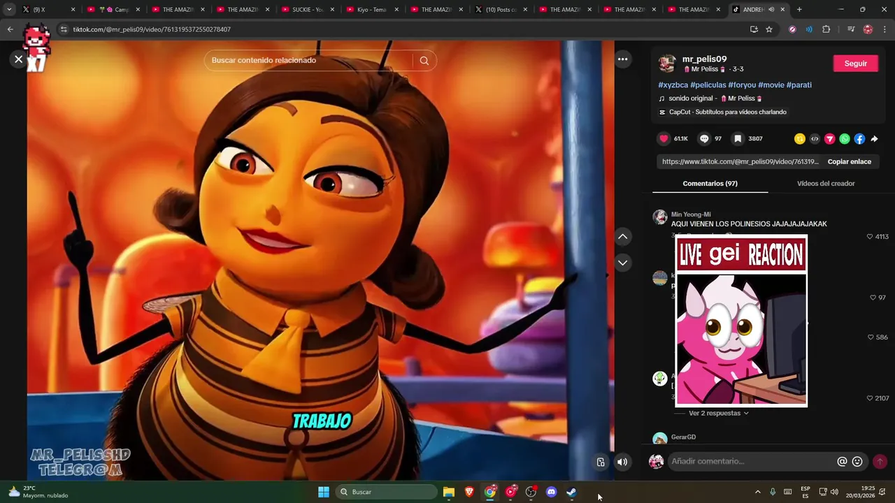Open Brave browser from the taskbar
Screen dimensions: 895x503
469,492
